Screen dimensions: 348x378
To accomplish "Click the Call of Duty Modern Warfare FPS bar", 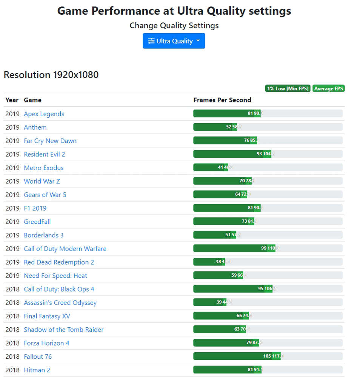I will (268, 249).
